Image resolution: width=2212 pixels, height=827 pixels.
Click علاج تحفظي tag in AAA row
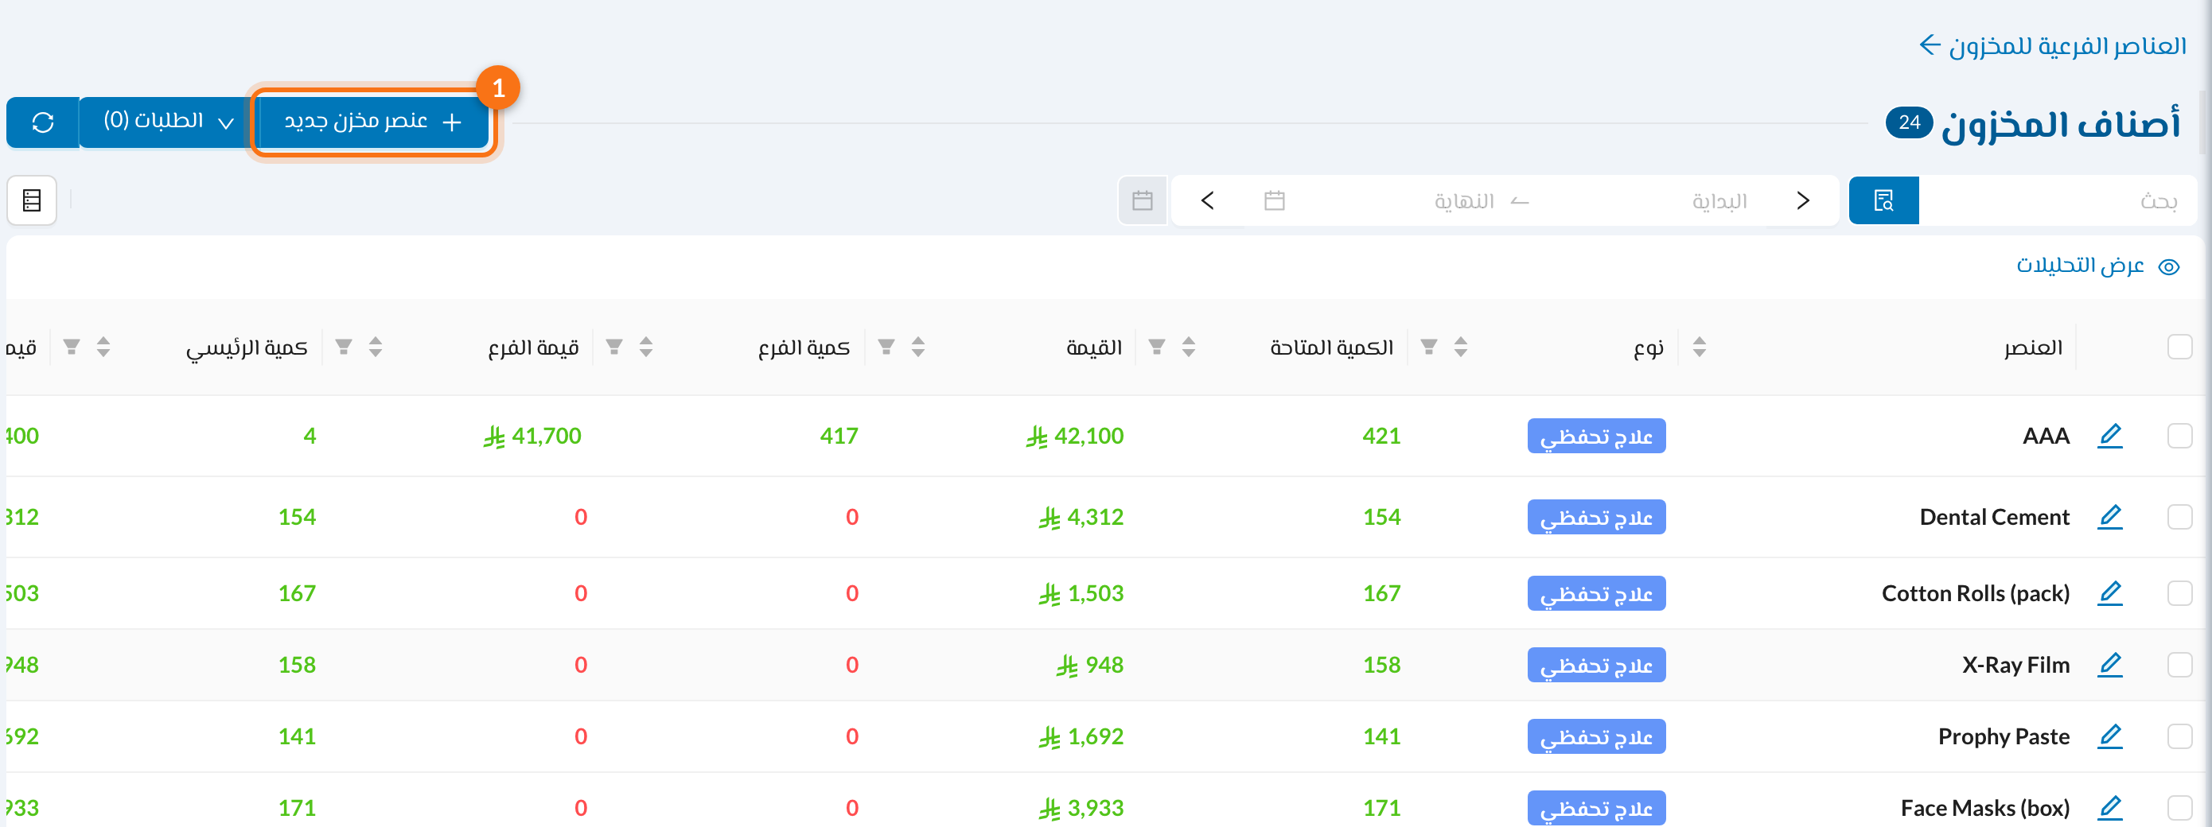click(x=1596, y=436)
